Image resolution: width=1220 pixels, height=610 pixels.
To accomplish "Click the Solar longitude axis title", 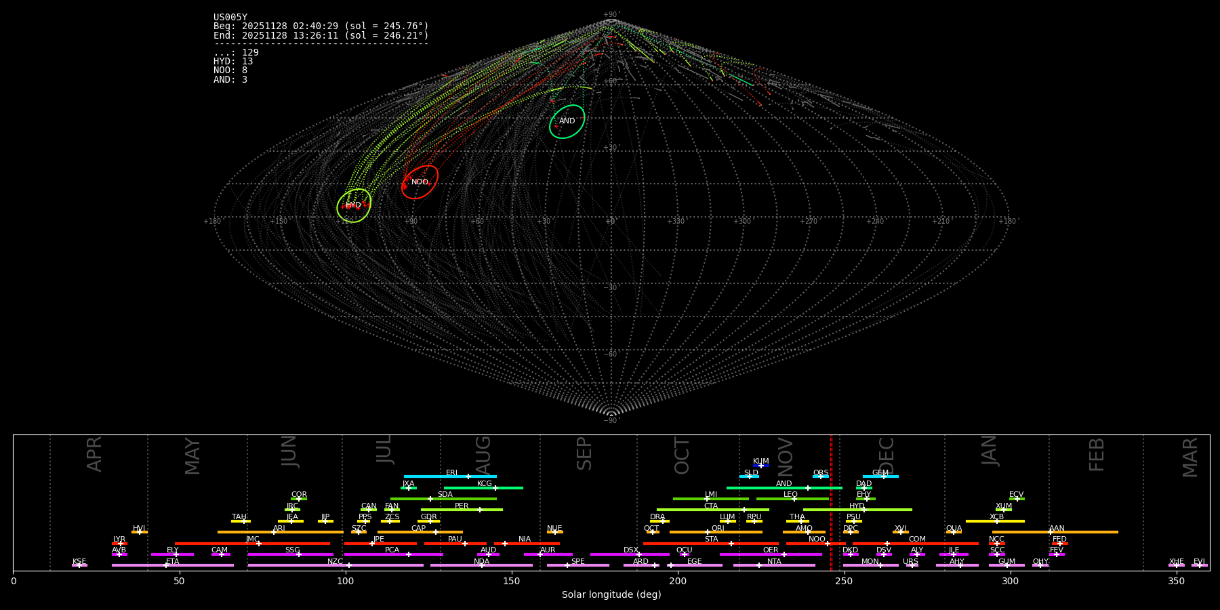I will (611, 594).
